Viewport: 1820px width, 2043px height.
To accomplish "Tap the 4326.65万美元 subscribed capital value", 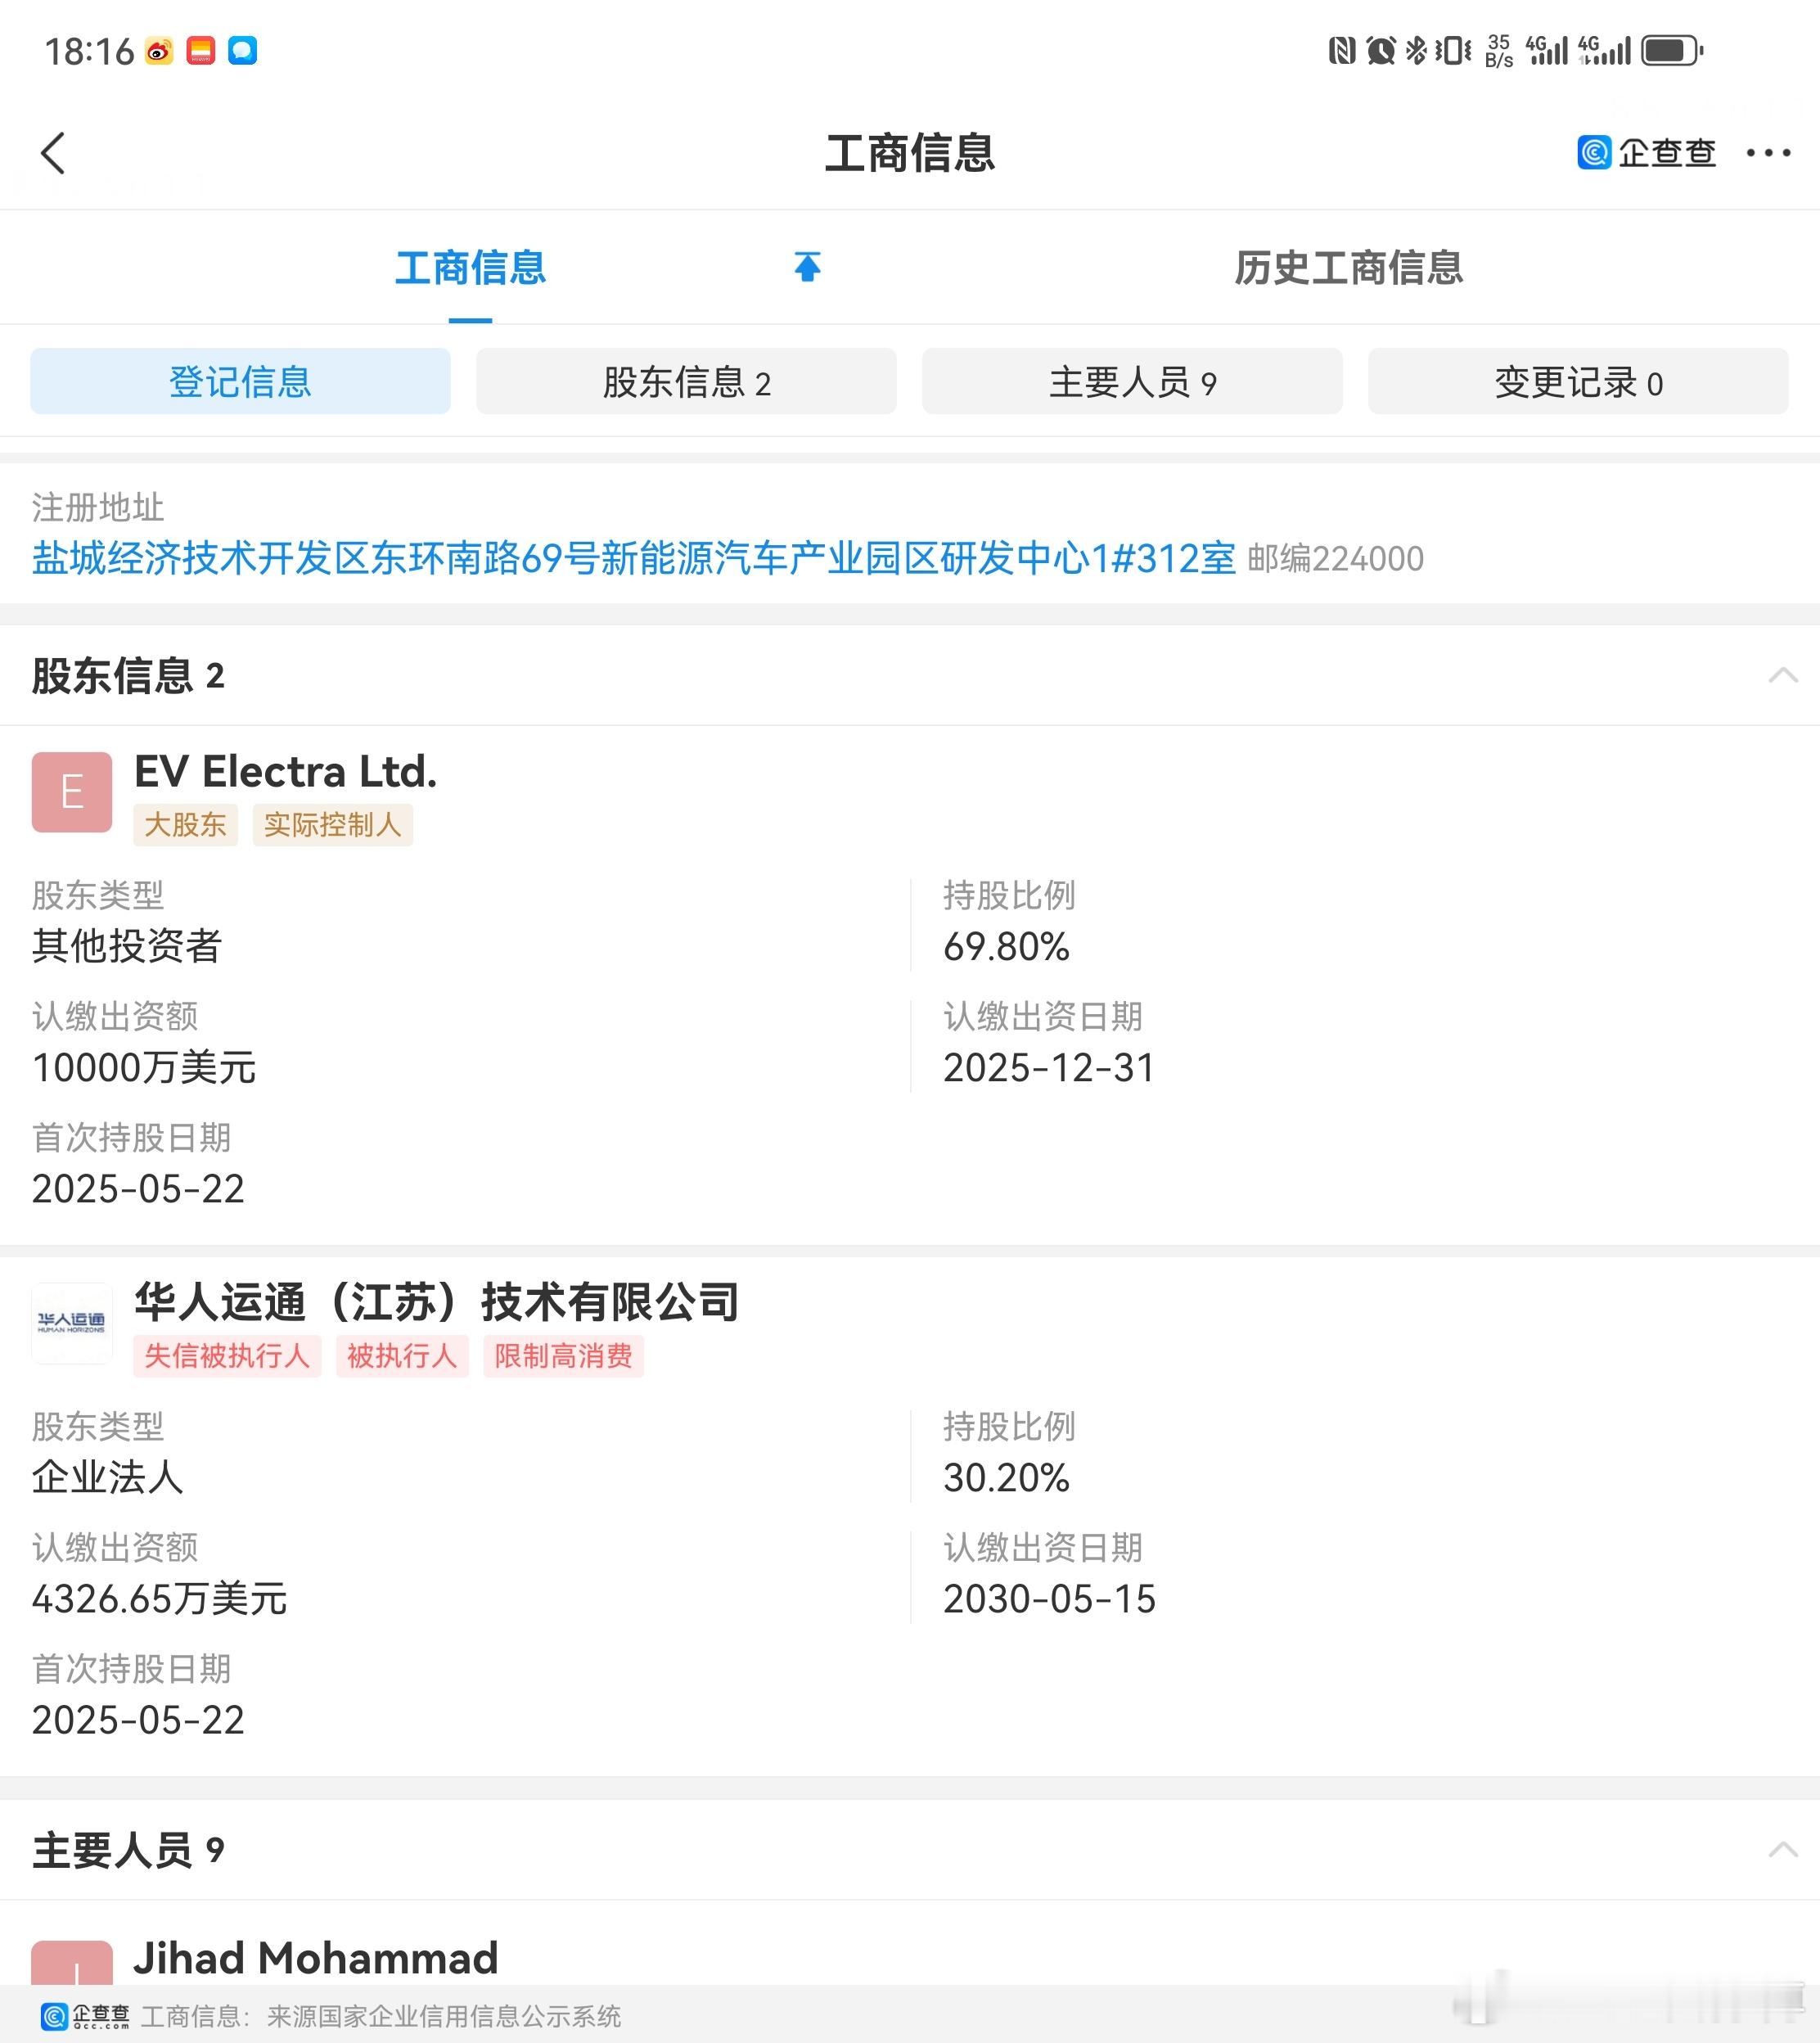I will tap(160, 1598).
